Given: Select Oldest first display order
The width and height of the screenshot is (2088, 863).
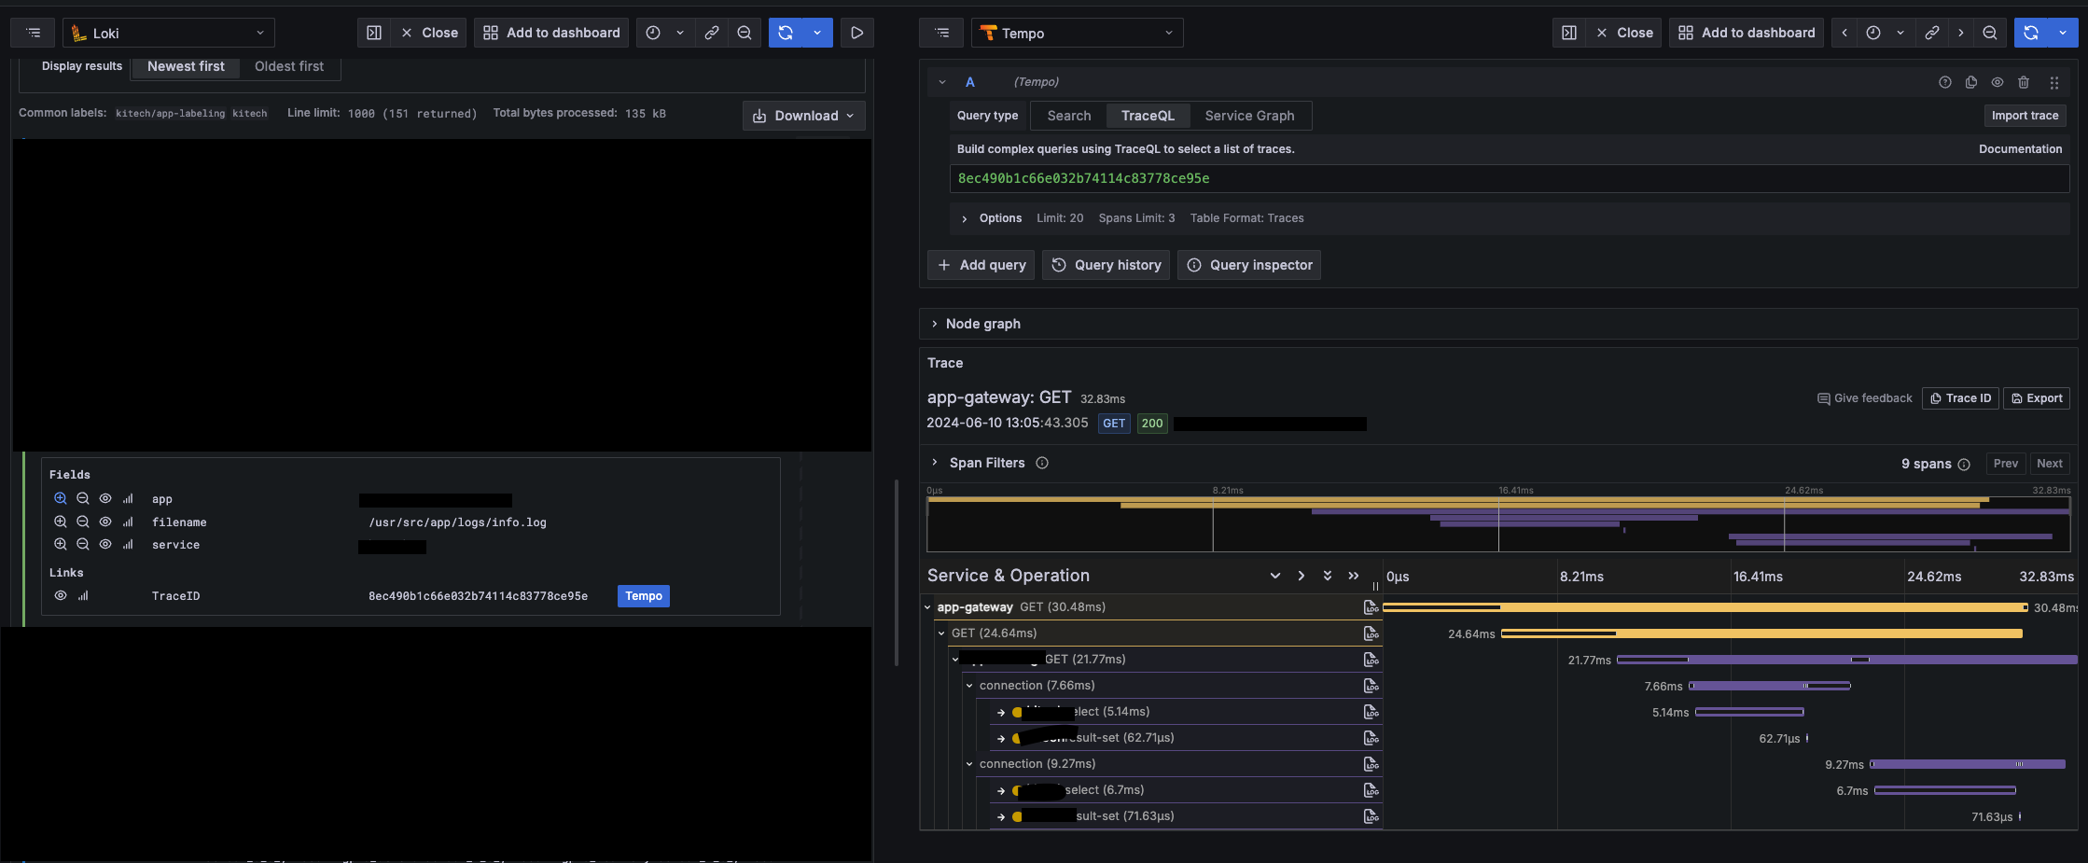Looking at the screenshot, I should 288,66.
